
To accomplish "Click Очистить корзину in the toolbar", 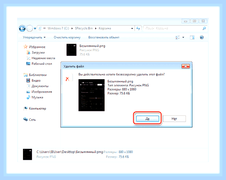I will 67,37.
